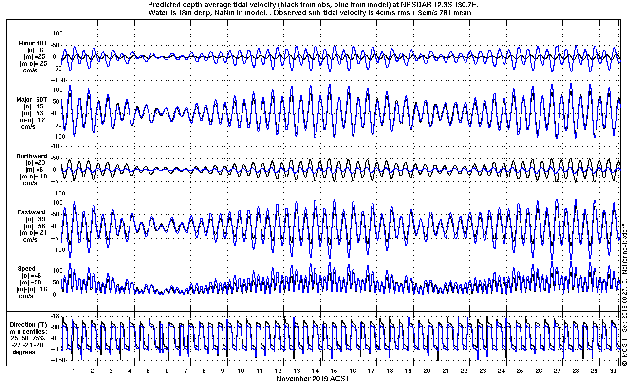Click the x-axis title "November 2019 ACST"
Image resolution: width=633 pixels, height=389 pixels.
(312, 379)
